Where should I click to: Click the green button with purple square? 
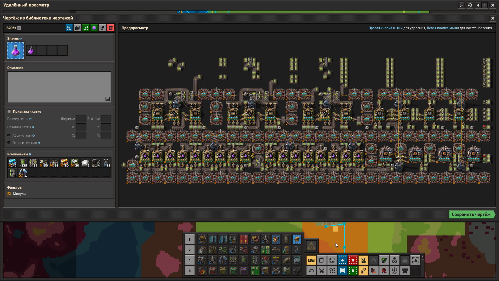point(94,28)
